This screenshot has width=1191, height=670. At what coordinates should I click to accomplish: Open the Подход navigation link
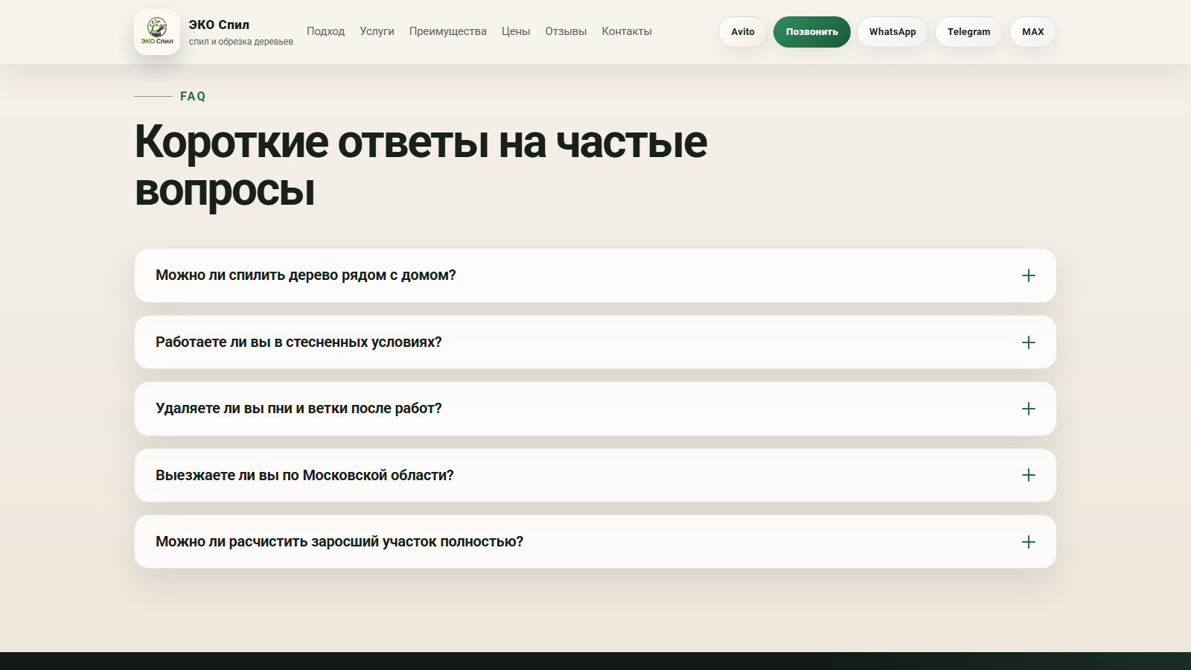click(325, 31)
